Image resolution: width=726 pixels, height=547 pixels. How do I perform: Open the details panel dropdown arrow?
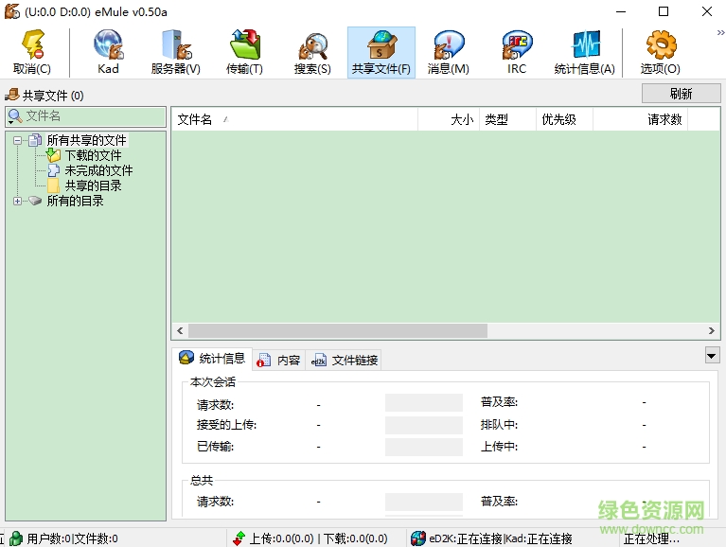712,356
